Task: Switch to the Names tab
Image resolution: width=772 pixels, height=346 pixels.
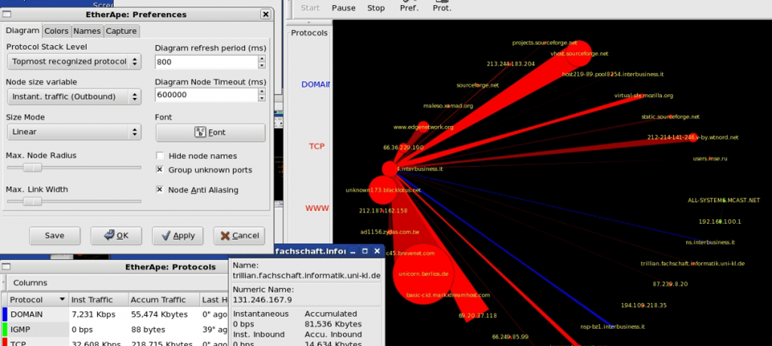Action: (87, 31)
